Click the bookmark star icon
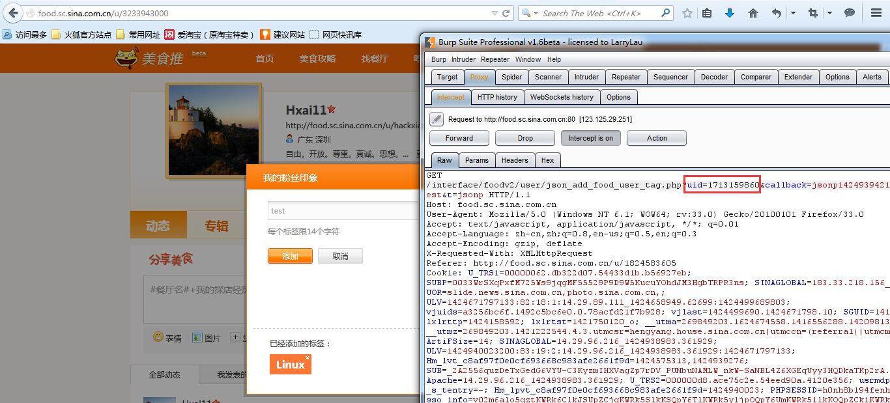This screenshot has width=890, height=403. pos(687,13)
